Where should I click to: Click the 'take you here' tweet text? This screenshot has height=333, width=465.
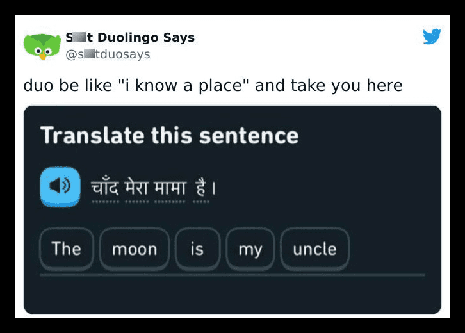347,86
